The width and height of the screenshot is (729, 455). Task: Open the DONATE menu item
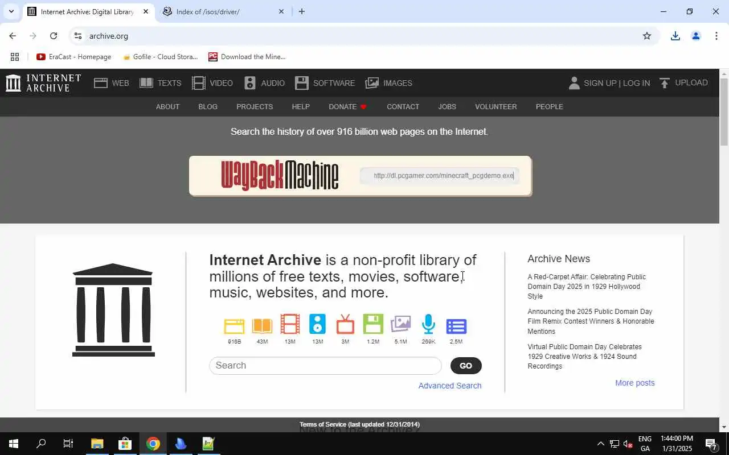(x=347, y=106)
